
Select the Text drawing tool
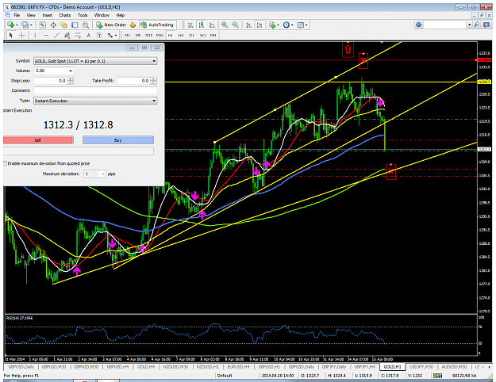click(89, 36)
